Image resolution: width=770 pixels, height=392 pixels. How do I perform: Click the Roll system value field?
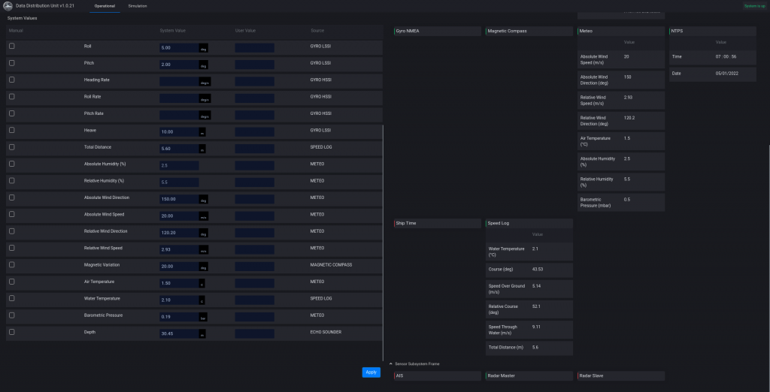179,47
